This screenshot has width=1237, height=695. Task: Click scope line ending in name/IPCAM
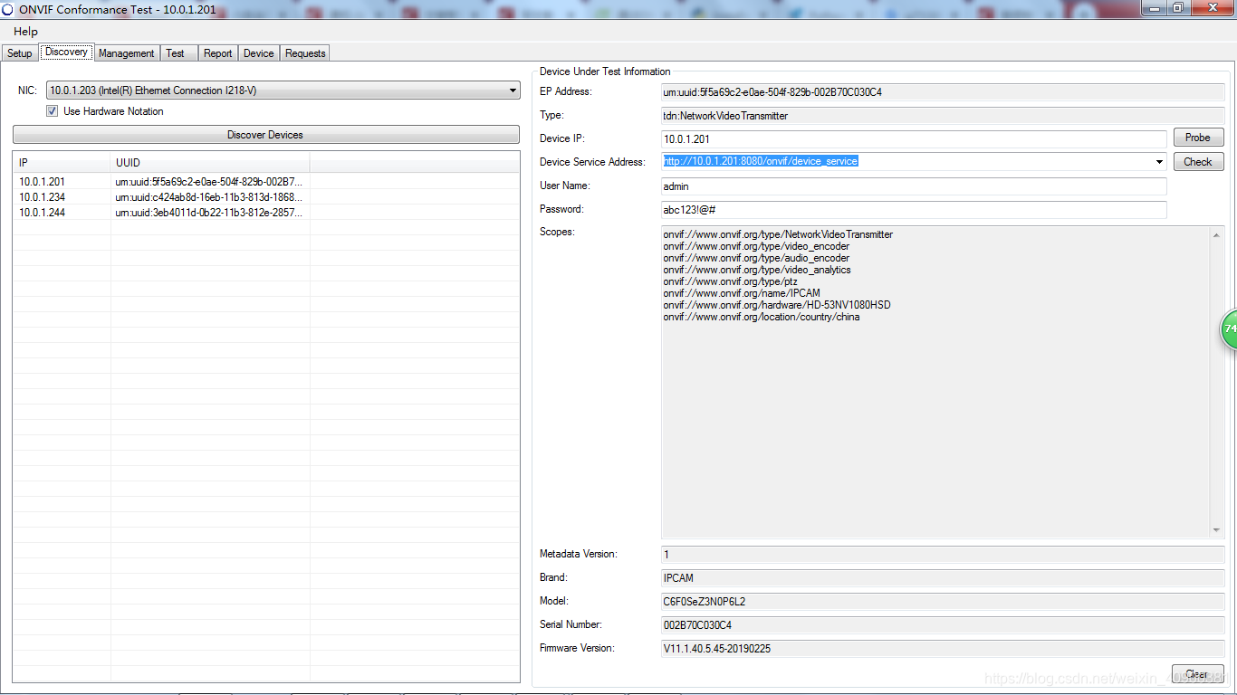coord(742,293)
